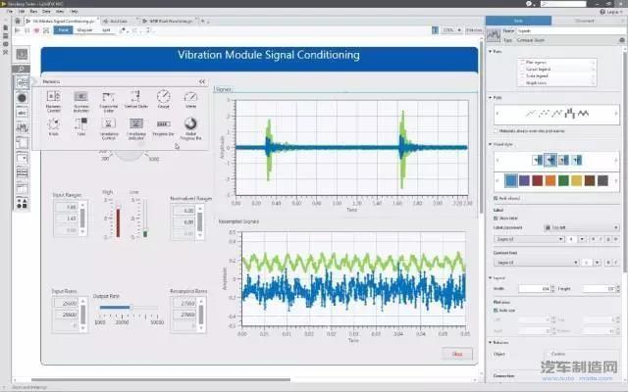
Task: Toggle the Show label checkbox
Action: [496, 218]
